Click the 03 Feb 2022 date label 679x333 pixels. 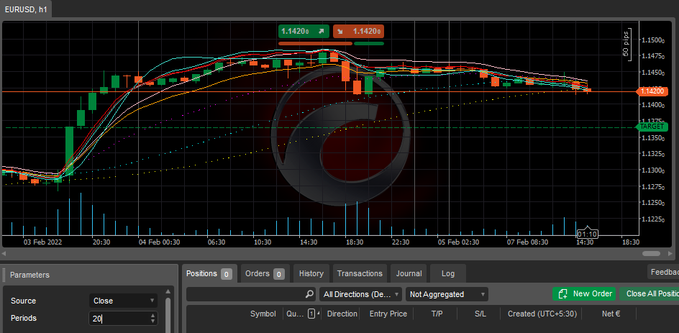(43, 242)
